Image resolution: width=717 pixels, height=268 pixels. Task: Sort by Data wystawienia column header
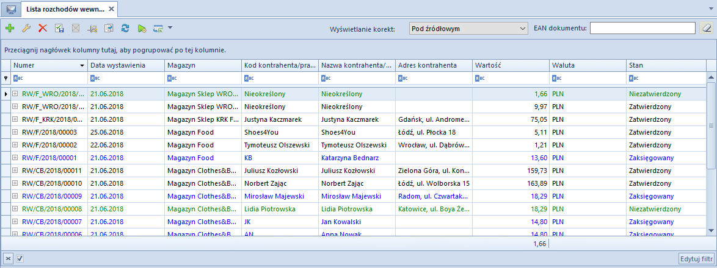click(126, 65)
